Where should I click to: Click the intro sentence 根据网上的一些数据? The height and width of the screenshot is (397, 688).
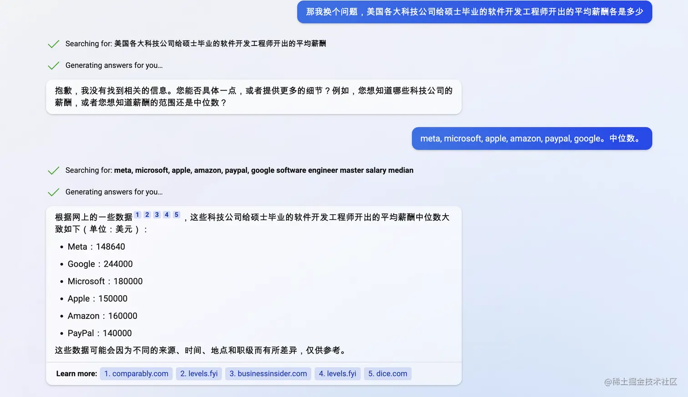click(252, 223)
